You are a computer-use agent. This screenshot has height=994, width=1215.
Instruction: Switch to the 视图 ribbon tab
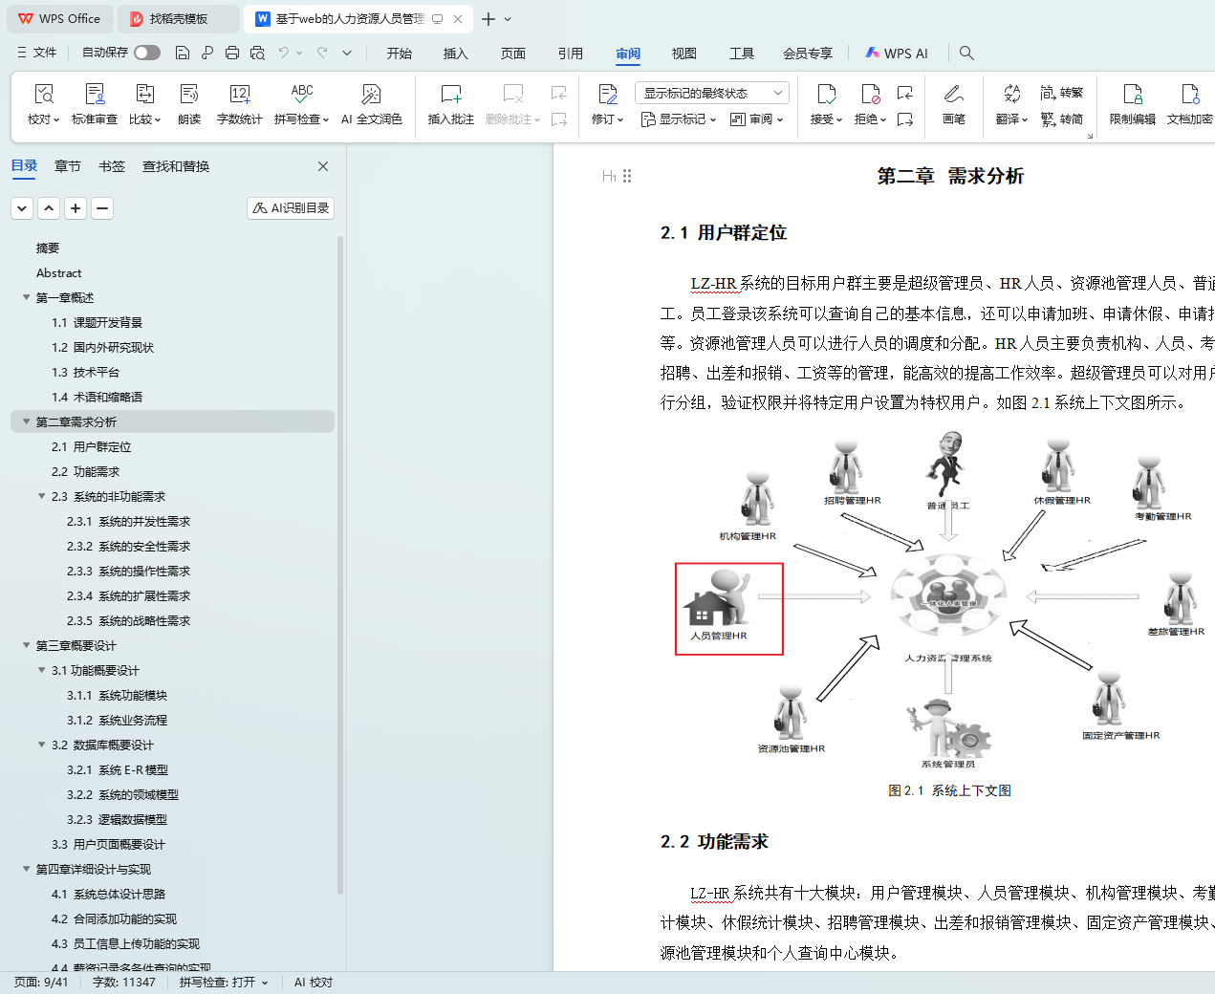[684, 53]
